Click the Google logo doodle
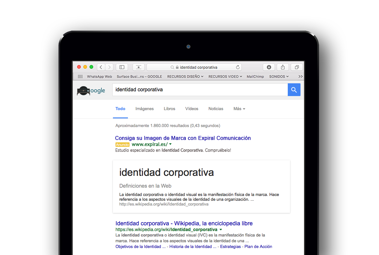This screenshot has width=379, height=255. tap(91, 91)
